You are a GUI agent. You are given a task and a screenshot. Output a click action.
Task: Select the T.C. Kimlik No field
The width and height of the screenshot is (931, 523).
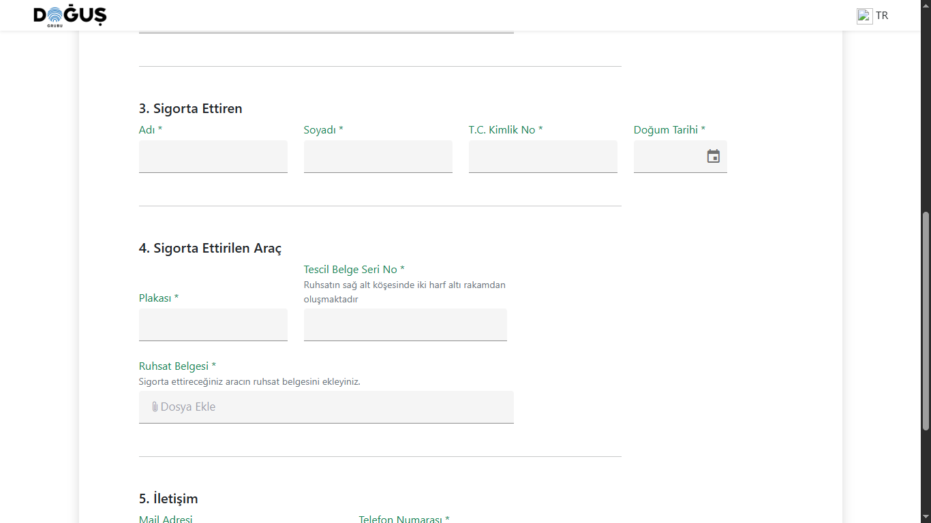coord(543,157)
